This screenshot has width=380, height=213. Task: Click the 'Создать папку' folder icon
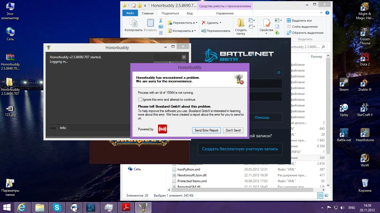point(241,23)
